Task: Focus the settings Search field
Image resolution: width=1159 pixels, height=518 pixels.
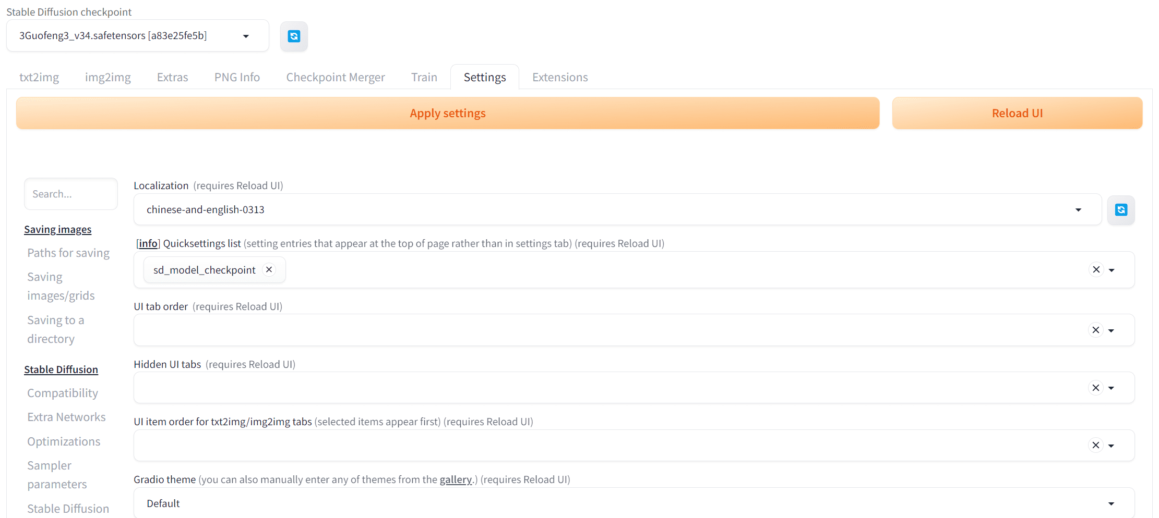Action: (x=70, y=194)
